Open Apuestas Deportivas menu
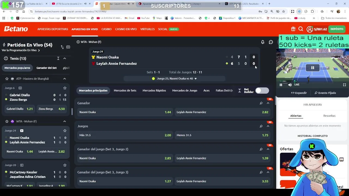 [x=53, y=29]
